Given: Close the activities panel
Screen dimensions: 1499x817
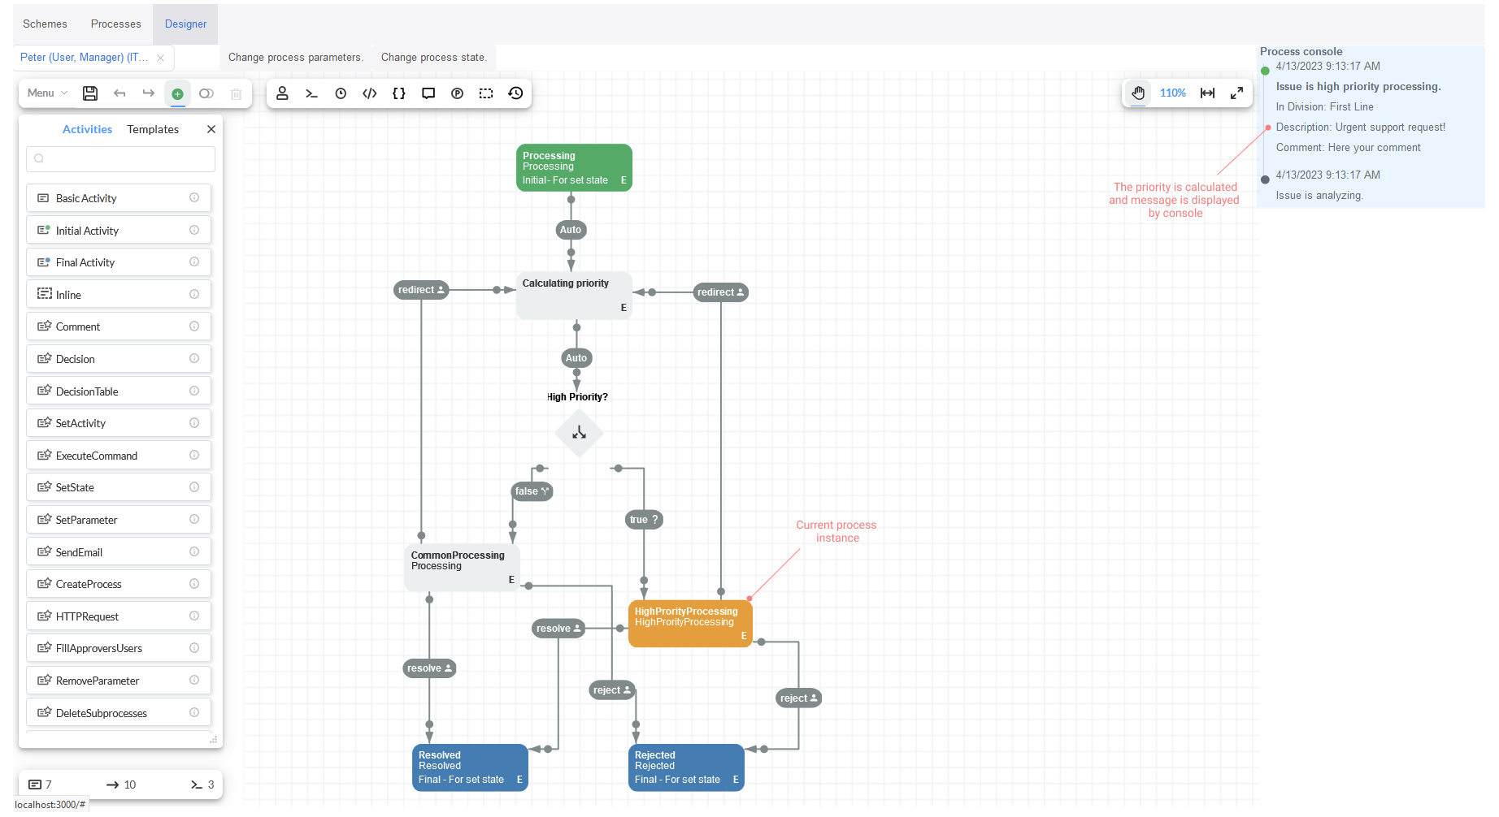Looking at the screenshot, I should (x=211, y=129).
